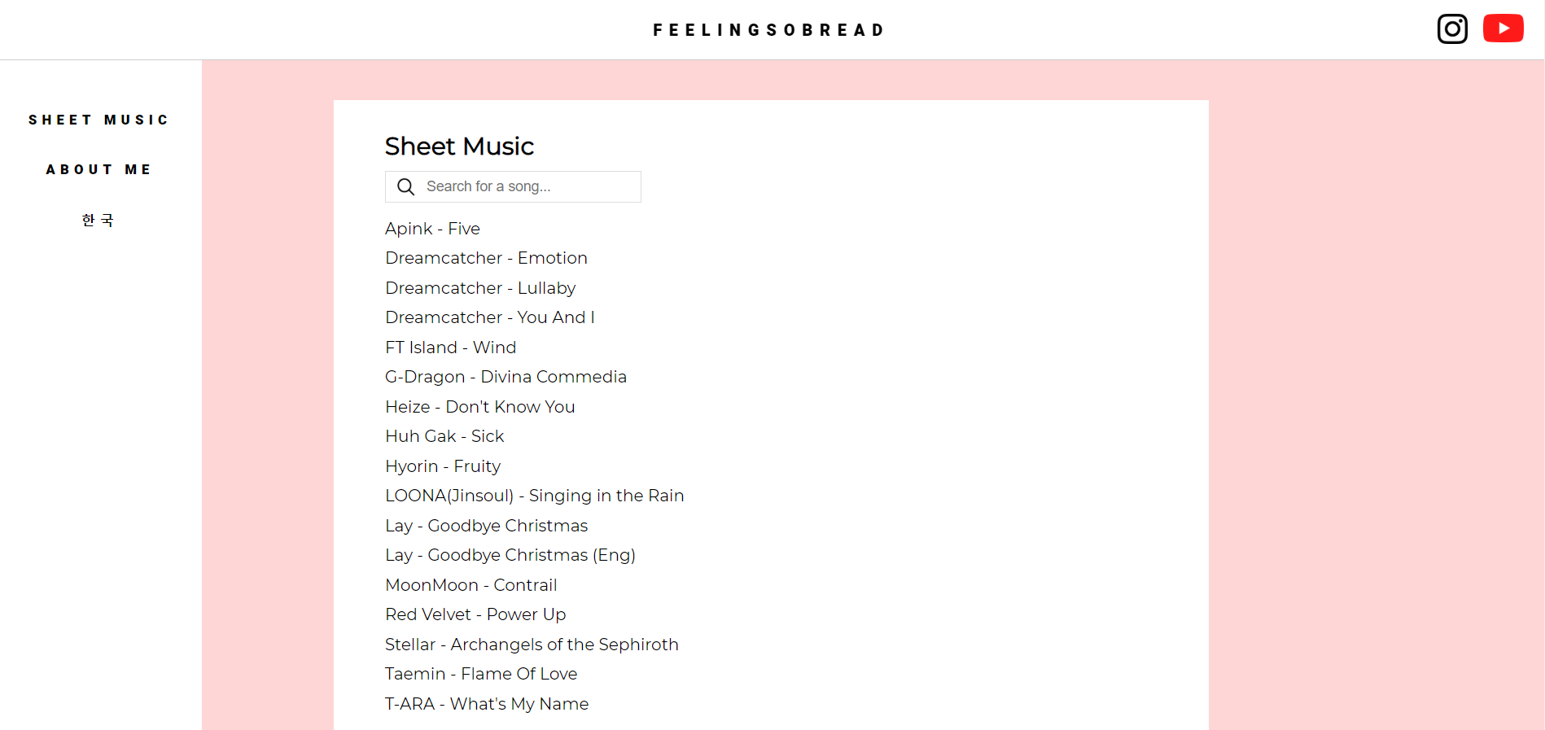Open the YouTube channel icon
1545x730 pixels.
point(1503,28)
